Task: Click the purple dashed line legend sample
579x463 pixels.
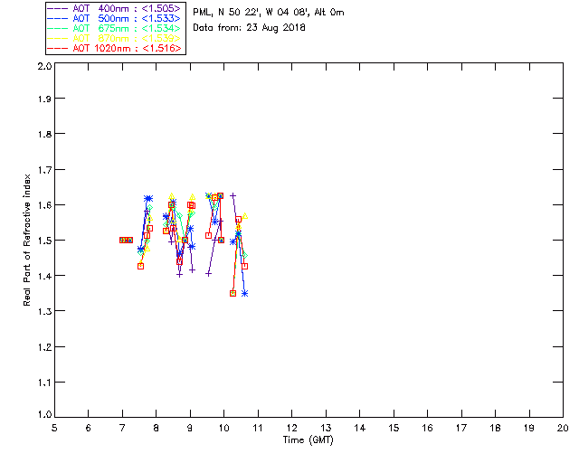Action: [58, 8]
